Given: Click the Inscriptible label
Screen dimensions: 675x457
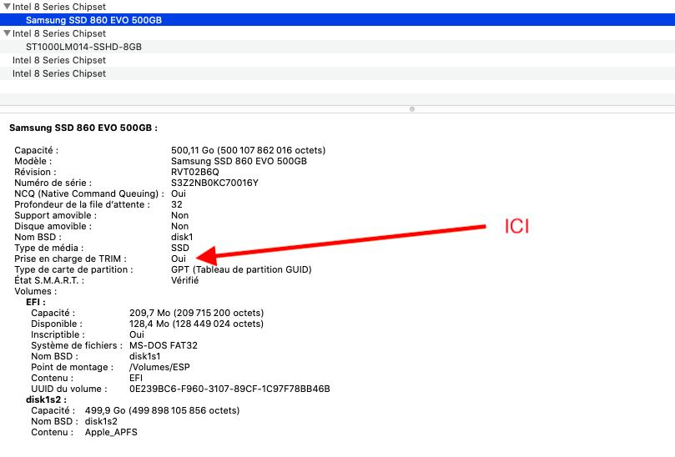Looking at the screenshot, I should [58, 334].
